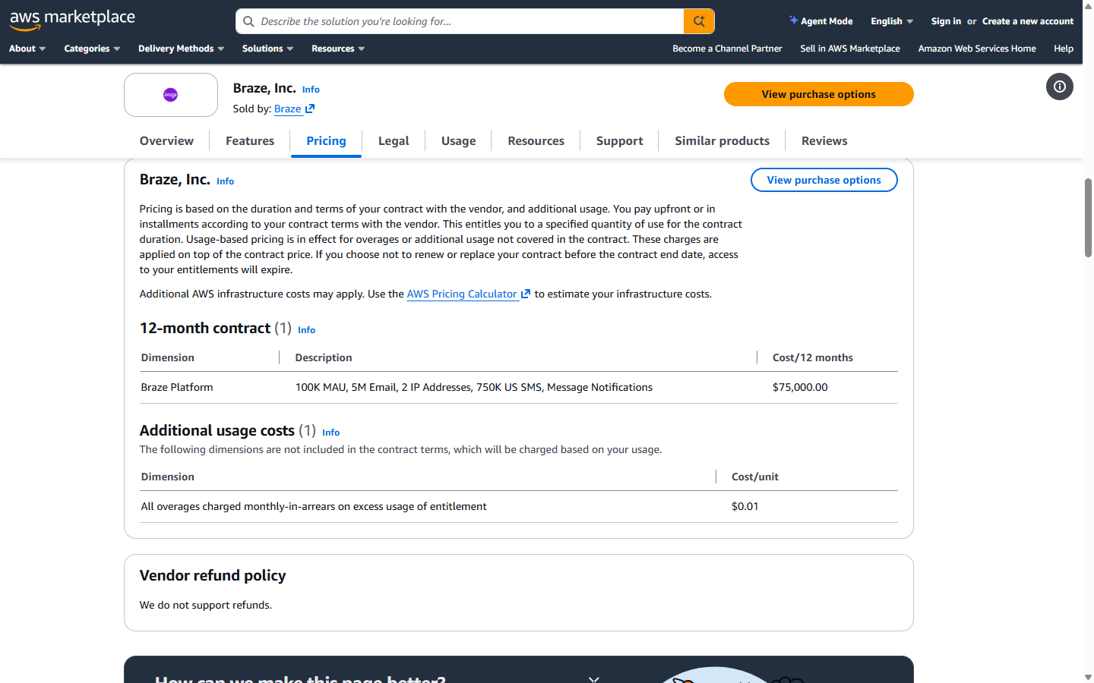This screenshot has width=1094, height=683.
Task: Open the Usage tab
Action: (459, 141)
